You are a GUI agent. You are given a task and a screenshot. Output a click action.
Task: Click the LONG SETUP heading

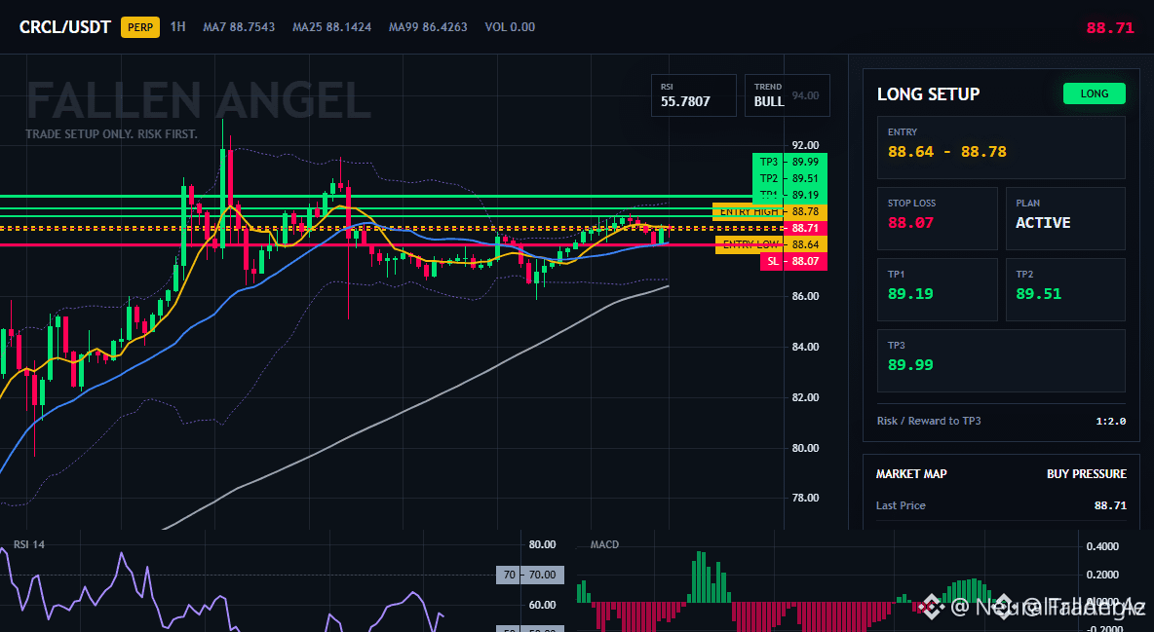click(x=928, y=94)
